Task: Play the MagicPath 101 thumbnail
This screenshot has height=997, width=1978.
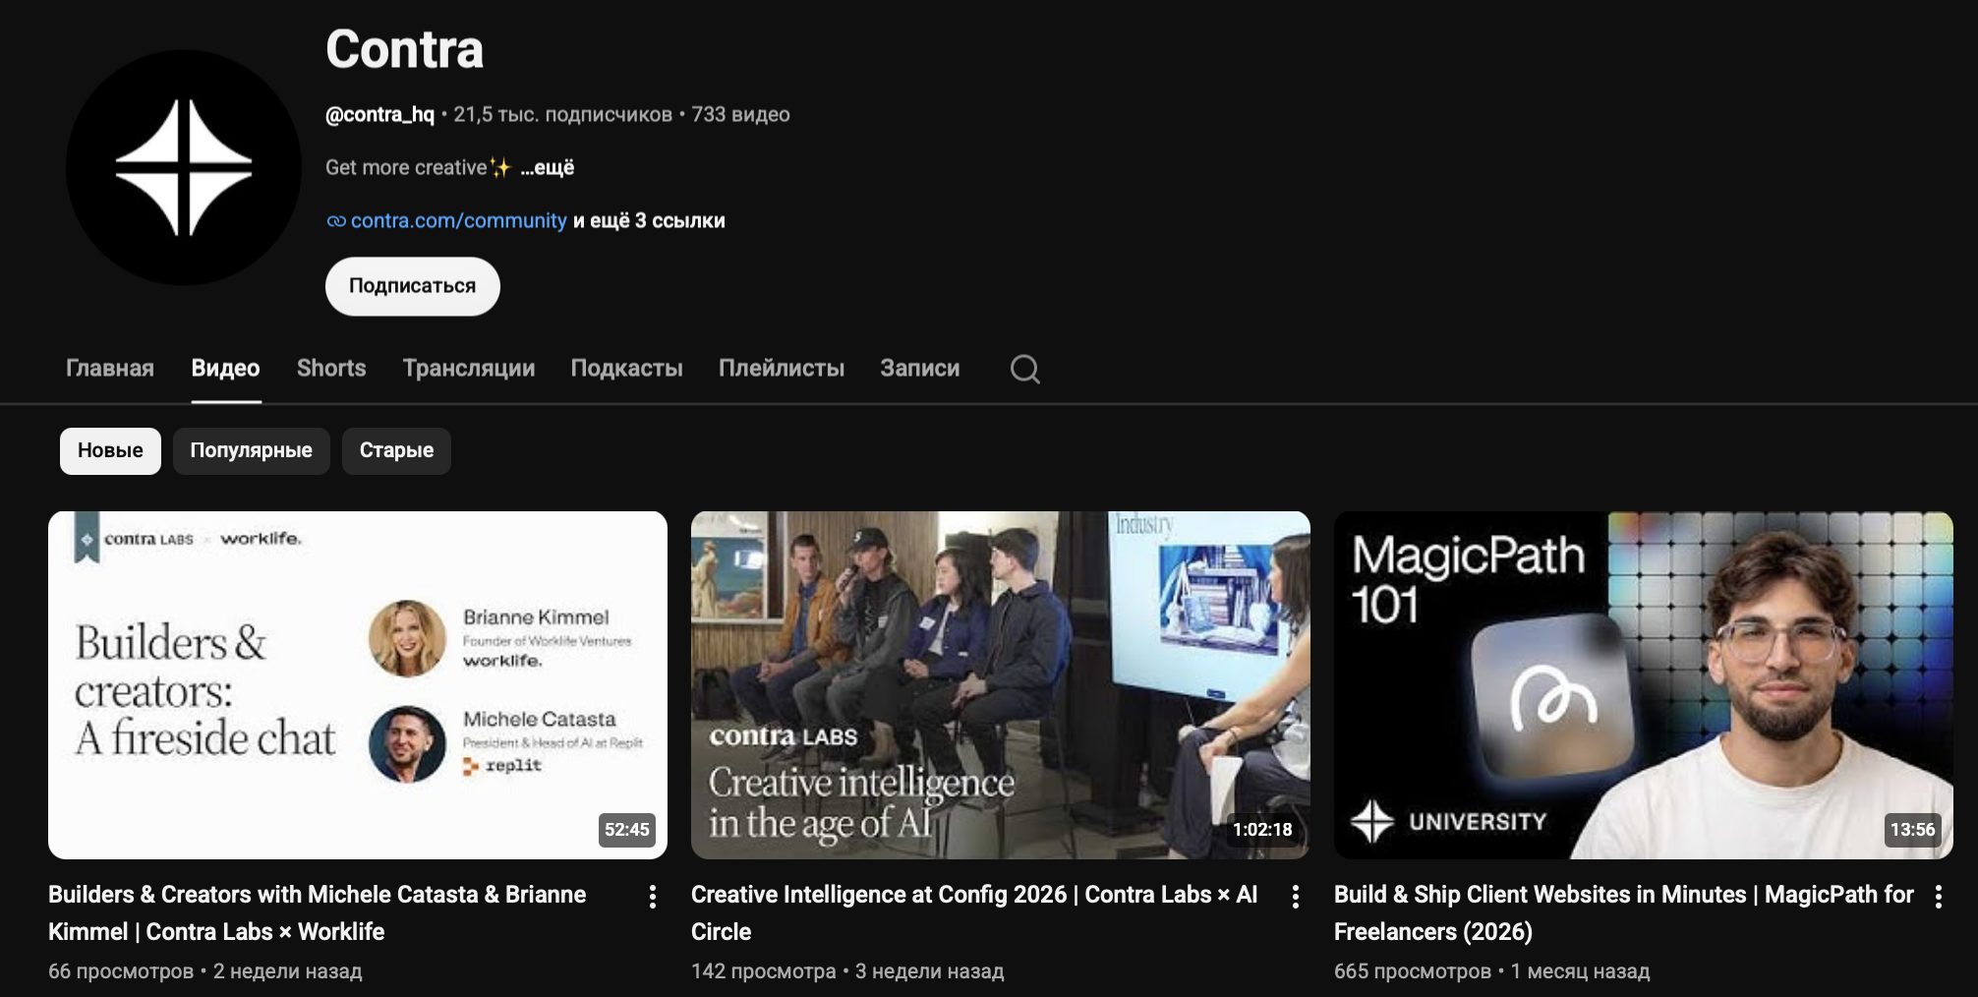Action: (1644, 685)
